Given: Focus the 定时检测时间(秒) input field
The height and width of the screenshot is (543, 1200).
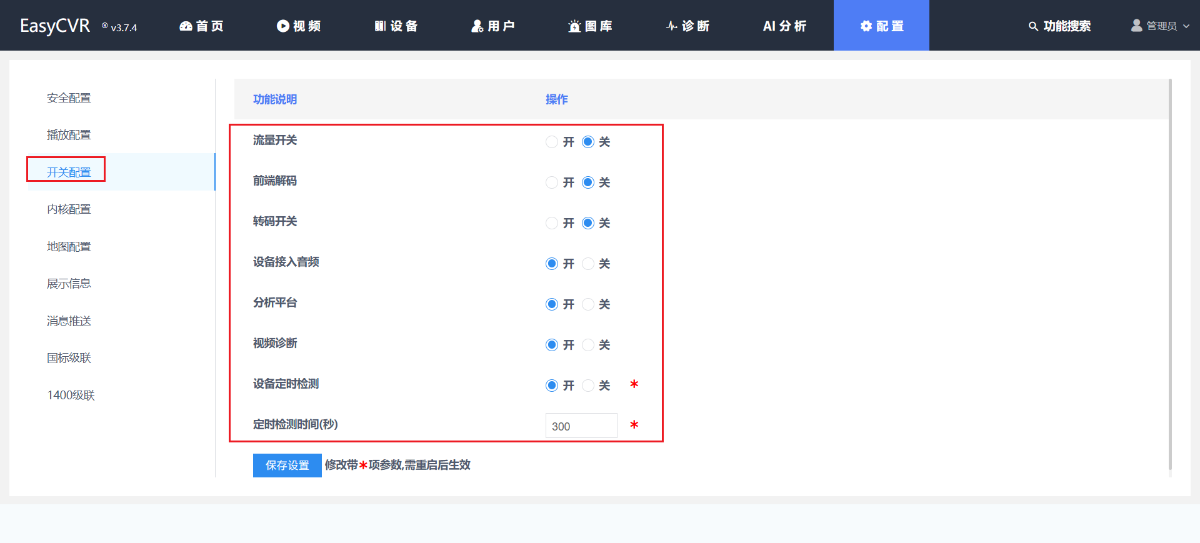Looking at the screenshot, I should pyautogui.click(x=581, y=426).
